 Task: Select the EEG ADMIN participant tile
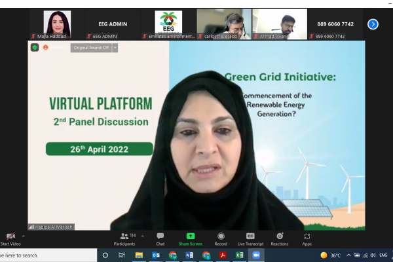point(113,24)
